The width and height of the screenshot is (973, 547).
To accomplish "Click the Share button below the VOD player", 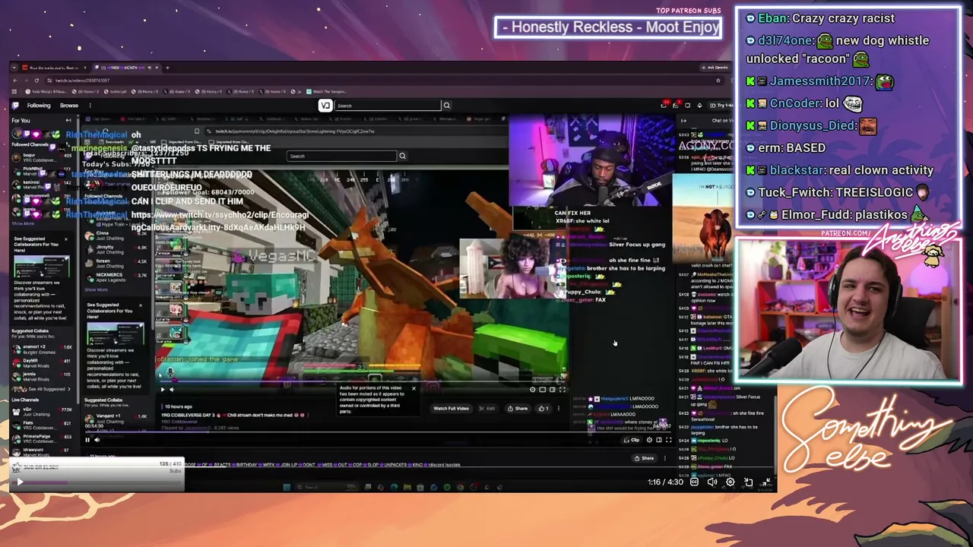I will [x=645, y=458].
